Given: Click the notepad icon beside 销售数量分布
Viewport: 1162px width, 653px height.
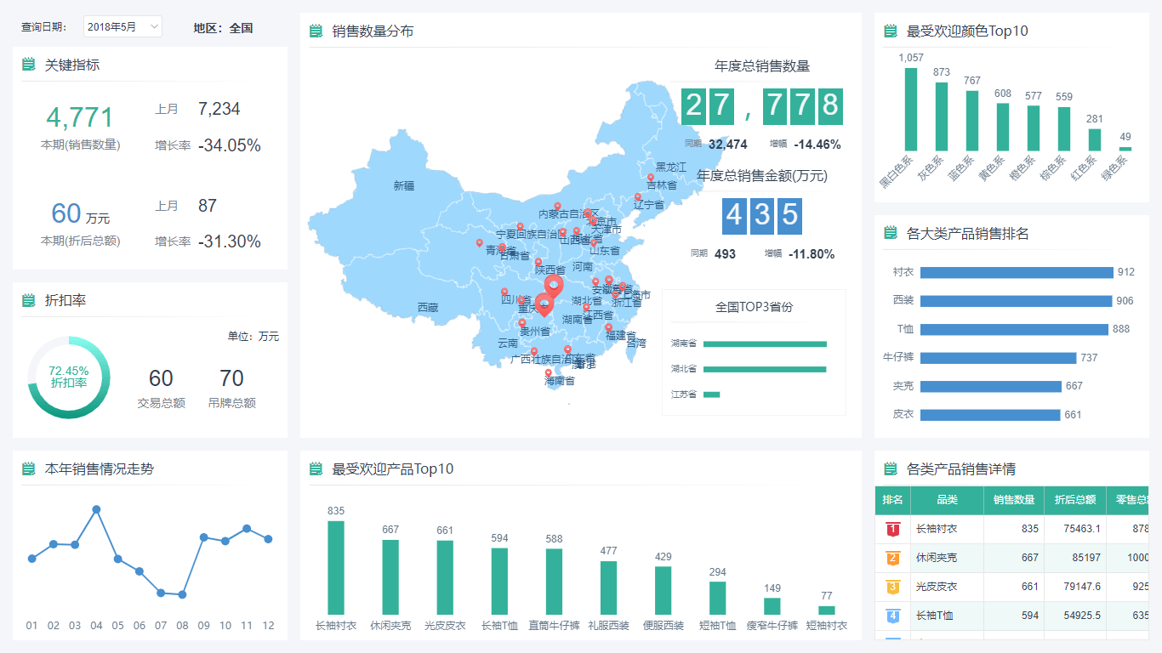Looking at the screenshot, I should [x=316, y=31].
